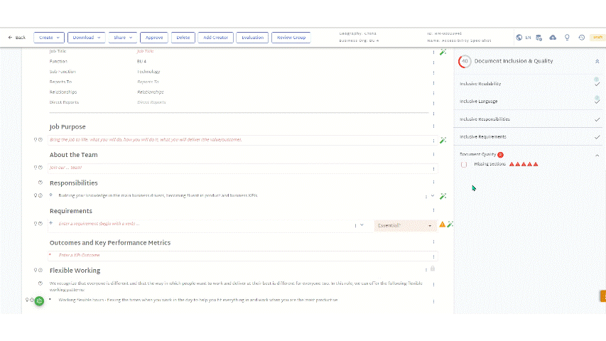
Task: Open the Share dropdown
Action: point(122,38)
